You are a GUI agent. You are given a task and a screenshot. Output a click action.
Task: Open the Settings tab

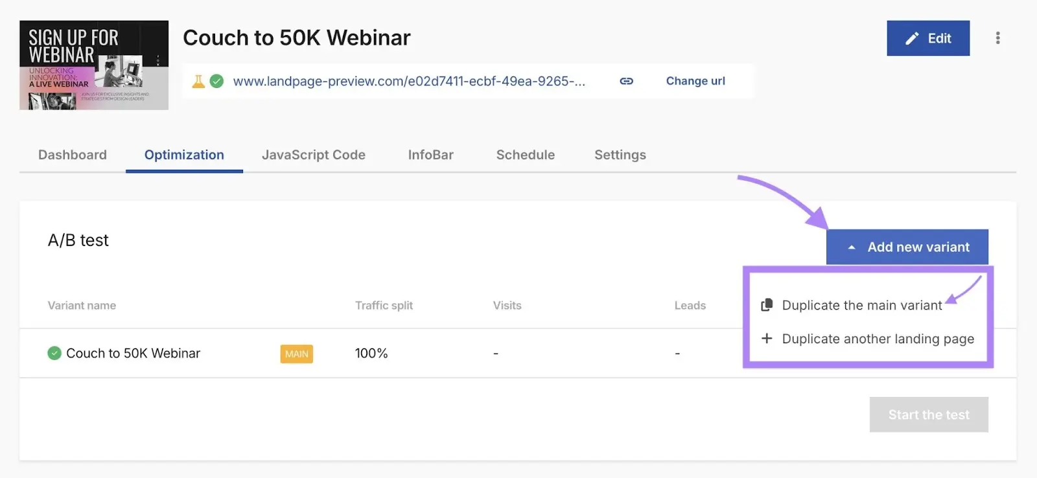click(x=620, y=155)
